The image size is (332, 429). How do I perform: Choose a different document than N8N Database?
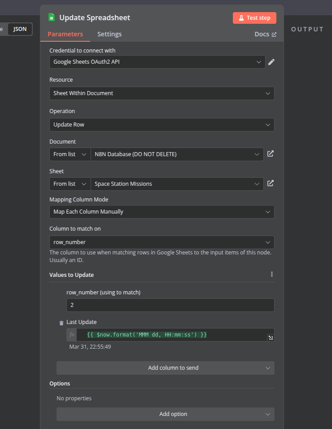point(177,154)
